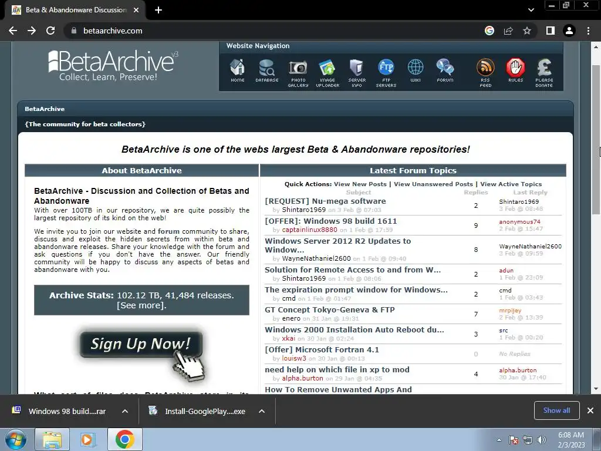Screen dimensions: 601x451
Task: Close the Beta & Abandonware Discussion tab
Action: [x=136, y=10]
